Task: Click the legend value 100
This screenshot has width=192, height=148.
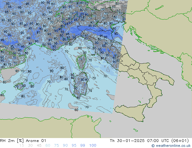Action: [x=93, y=146]
